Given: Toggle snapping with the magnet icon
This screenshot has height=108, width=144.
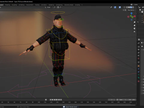Looking at the screenshot, I should [58, 7].
